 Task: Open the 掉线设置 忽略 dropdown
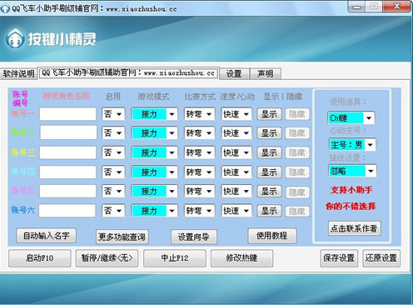pos(352,171)
